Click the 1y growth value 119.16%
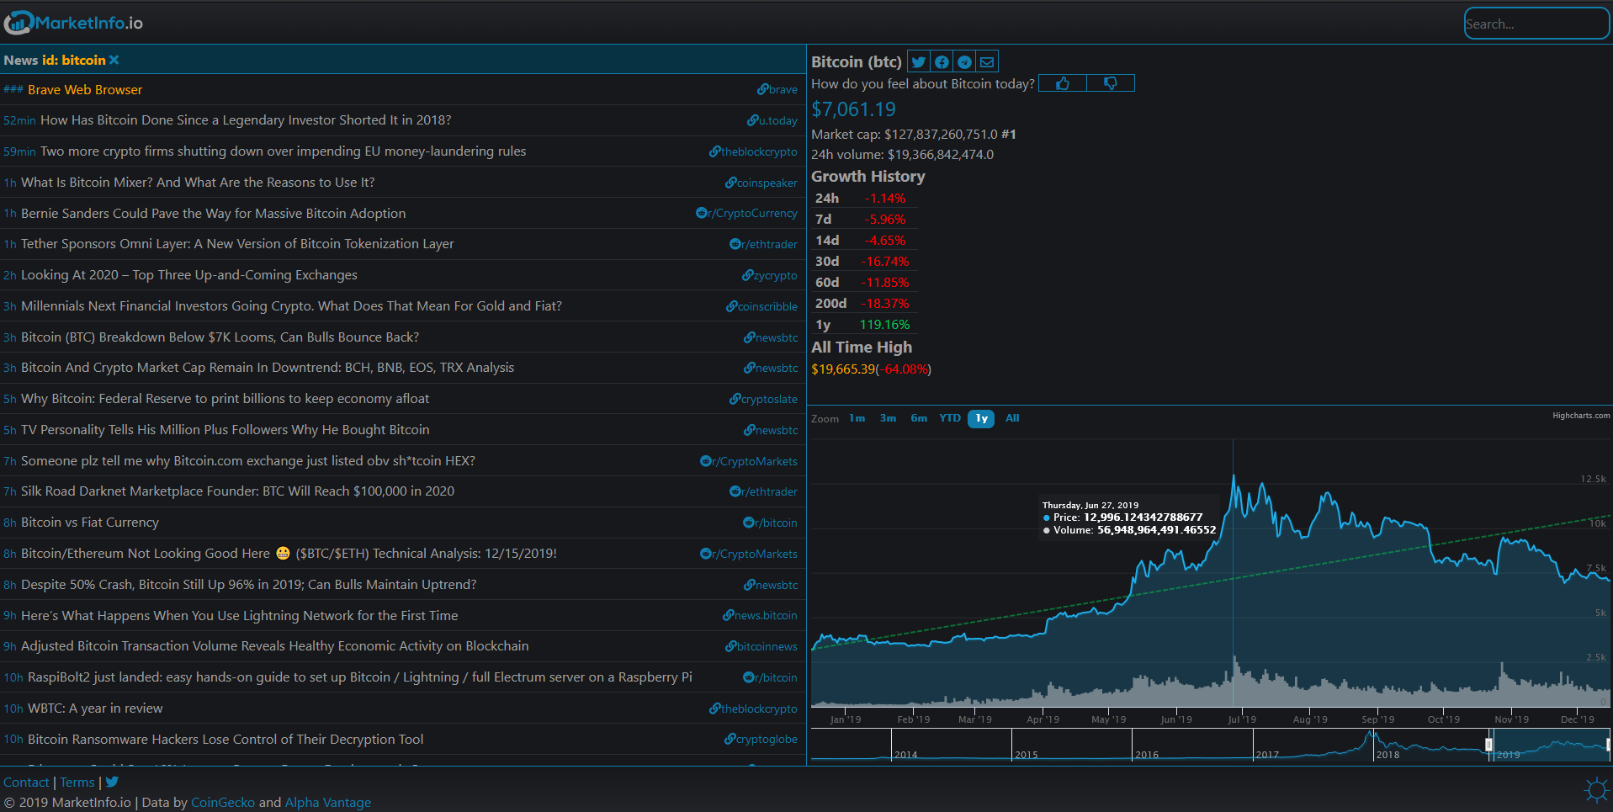Viewport: 1613px width, 812px height. [884, 325]
